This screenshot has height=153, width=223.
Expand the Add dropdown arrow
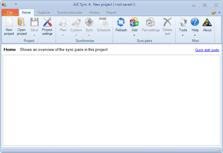pyautogui.click(x=134, y=35)
